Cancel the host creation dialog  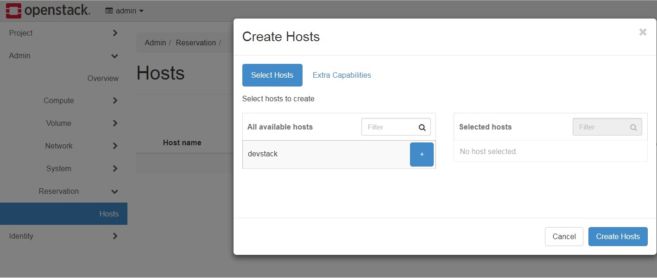[564, 236]
